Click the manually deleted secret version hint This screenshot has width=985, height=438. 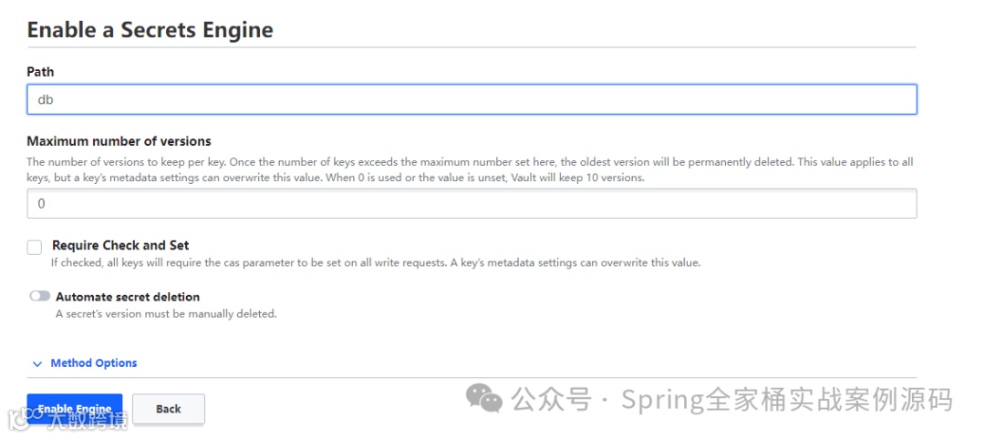[x=167, y=314]
